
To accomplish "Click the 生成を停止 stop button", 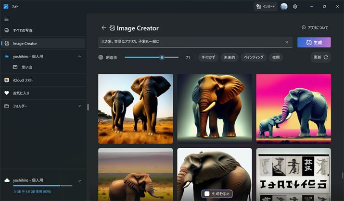I will (x=217, y=193).
